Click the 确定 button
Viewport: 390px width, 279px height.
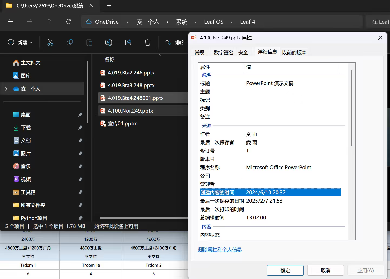click(x=285, y=270)
